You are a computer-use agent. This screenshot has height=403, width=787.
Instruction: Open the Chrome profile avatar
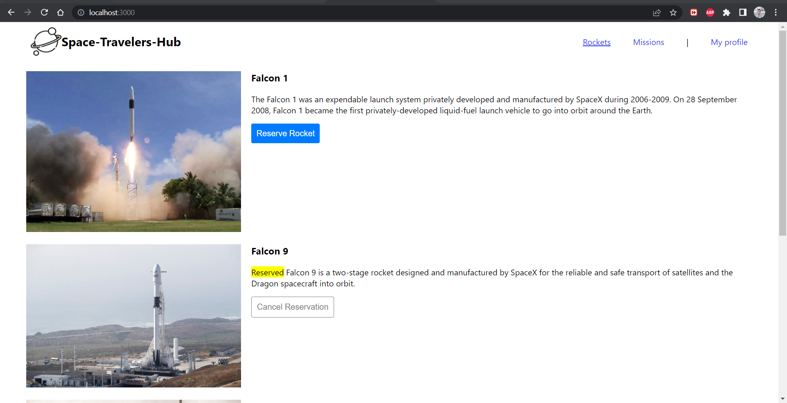point(759,13)
